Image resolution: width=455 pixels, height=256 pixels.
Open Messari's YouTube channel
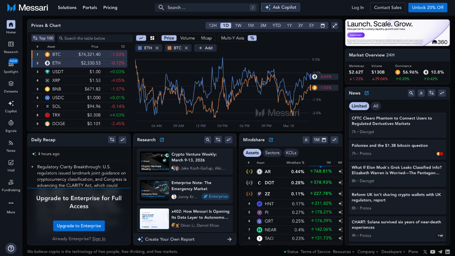coord(433,252)
